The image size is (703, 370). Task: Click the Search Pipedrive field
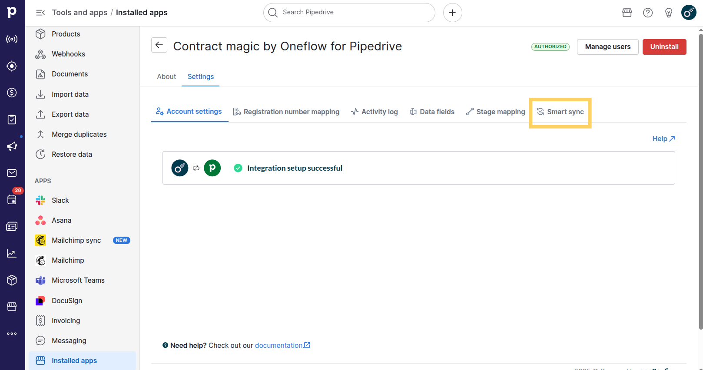click(x=349, y=13)
